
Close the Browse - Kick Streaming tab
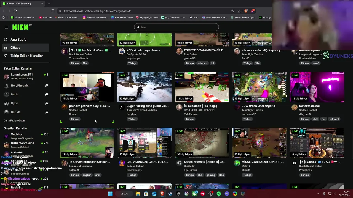pyautogui.click(x=42, y=4)
